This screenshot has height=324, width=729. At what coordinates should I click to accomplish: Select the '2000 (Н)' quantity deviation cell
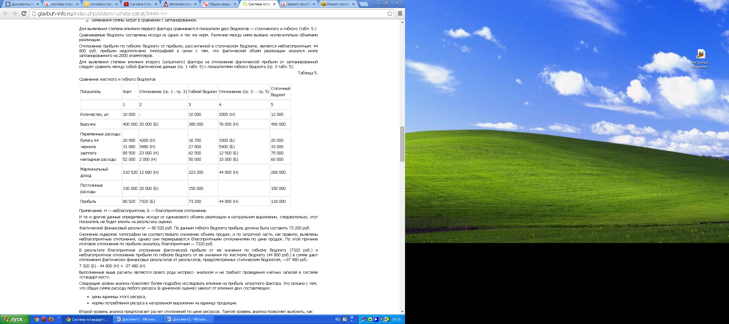[x=244, y=115]
